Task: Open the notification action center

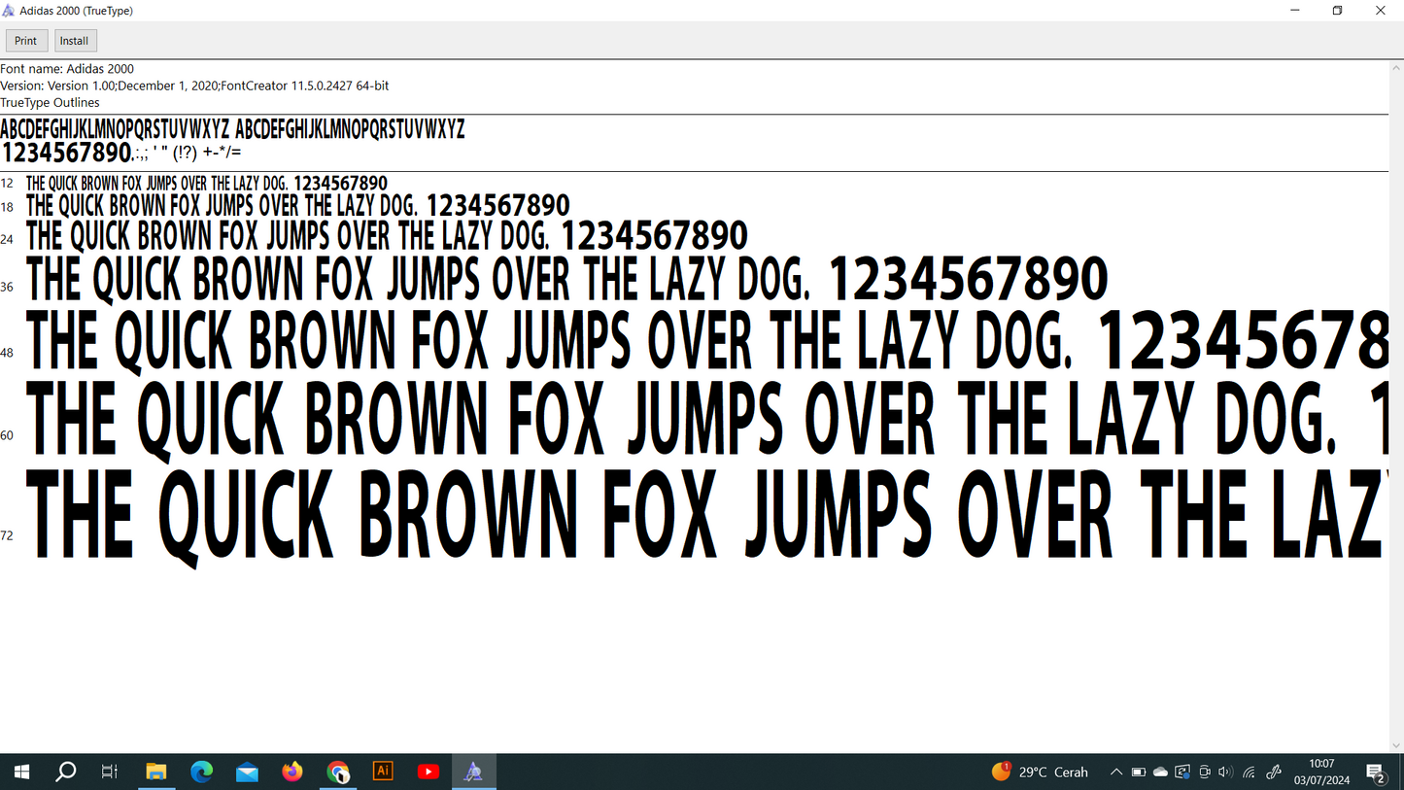Action: [1376, 773]
